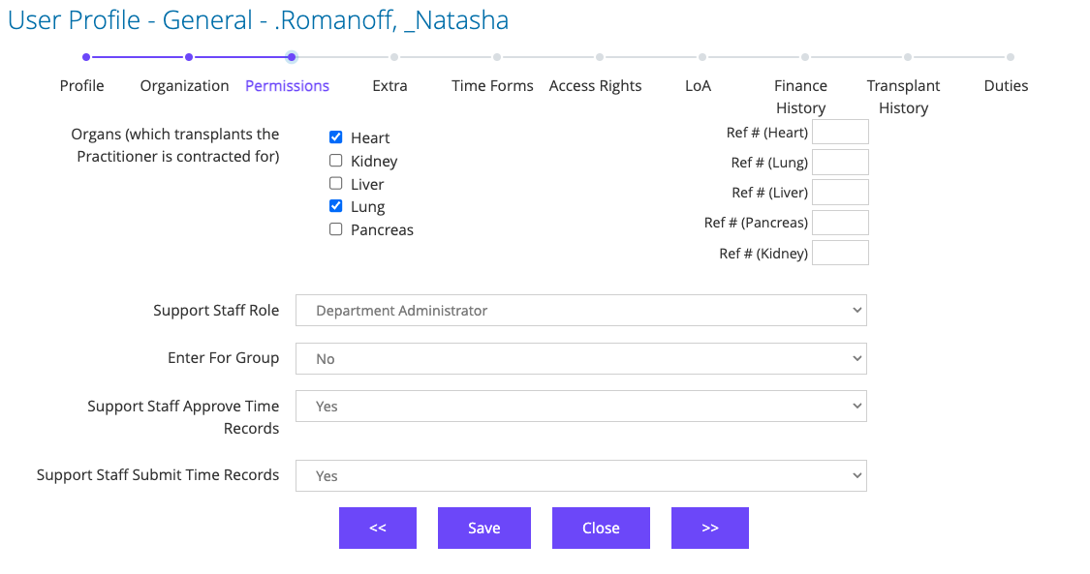Screen dimensions: 1090x574
Task: Uncheck the Heart organ checkbox
Action: coord(336,137)
